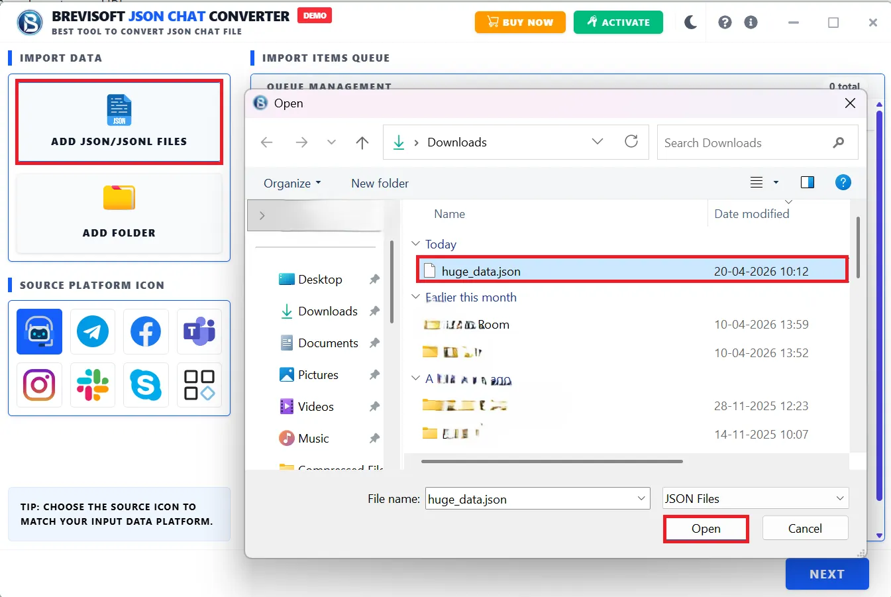Click New folder in the toolbar
891x597 pixels.
coord(380,184)
